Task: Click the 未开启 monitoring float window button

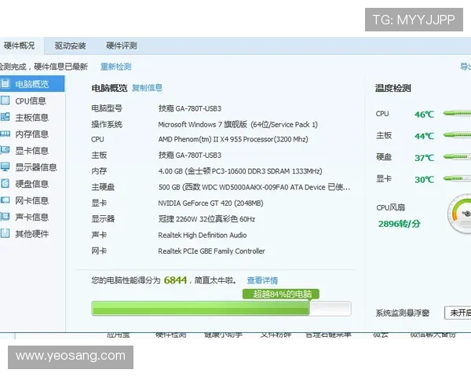Action: pos(458,313)
